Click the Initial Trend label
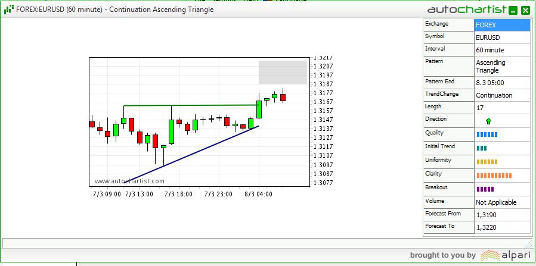 click(x=440, y=146)
